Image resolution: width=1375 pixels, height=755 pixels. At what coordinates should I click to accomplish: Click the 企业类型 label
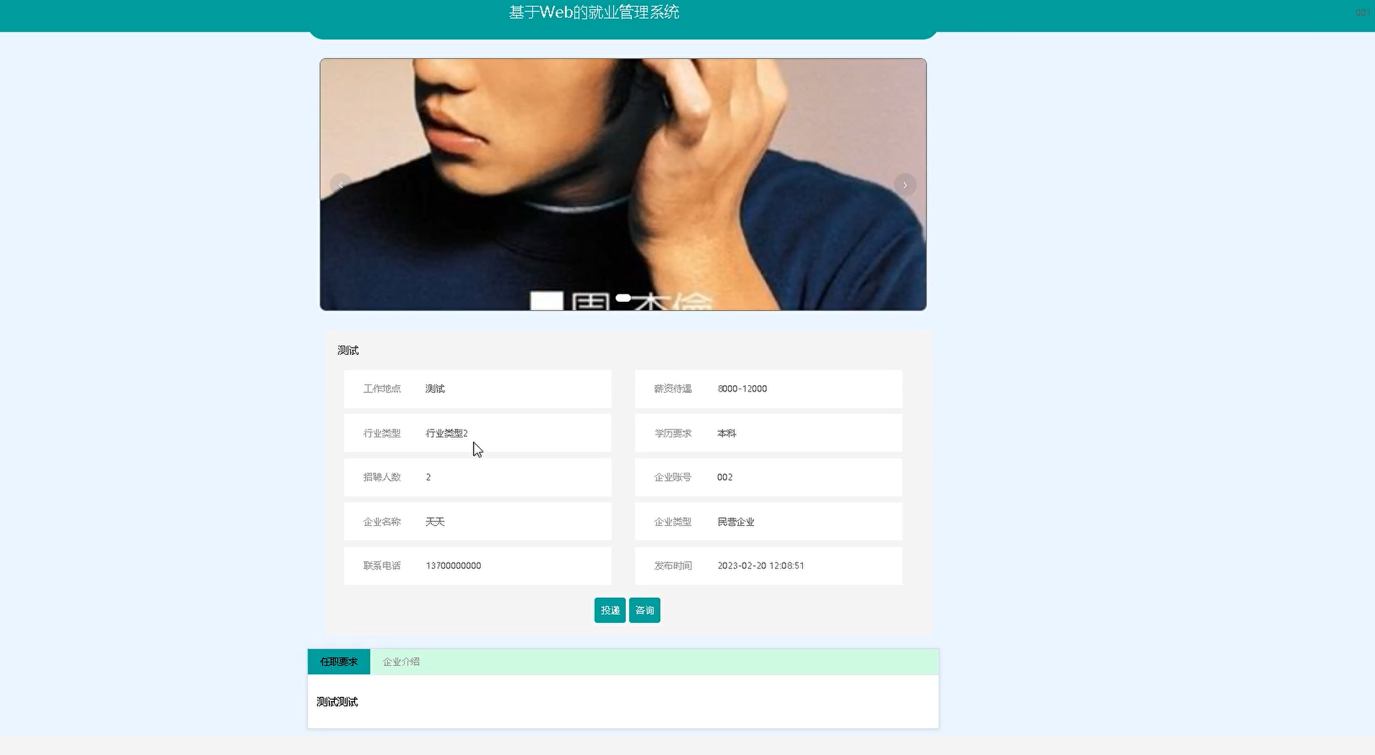[x=673, y=522]
